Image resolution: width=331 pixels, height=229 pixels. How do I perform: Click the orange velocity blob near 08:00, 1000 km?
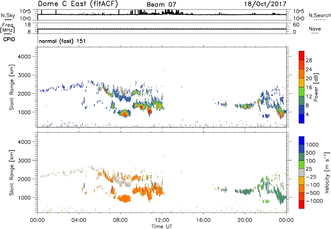(125, 198)
